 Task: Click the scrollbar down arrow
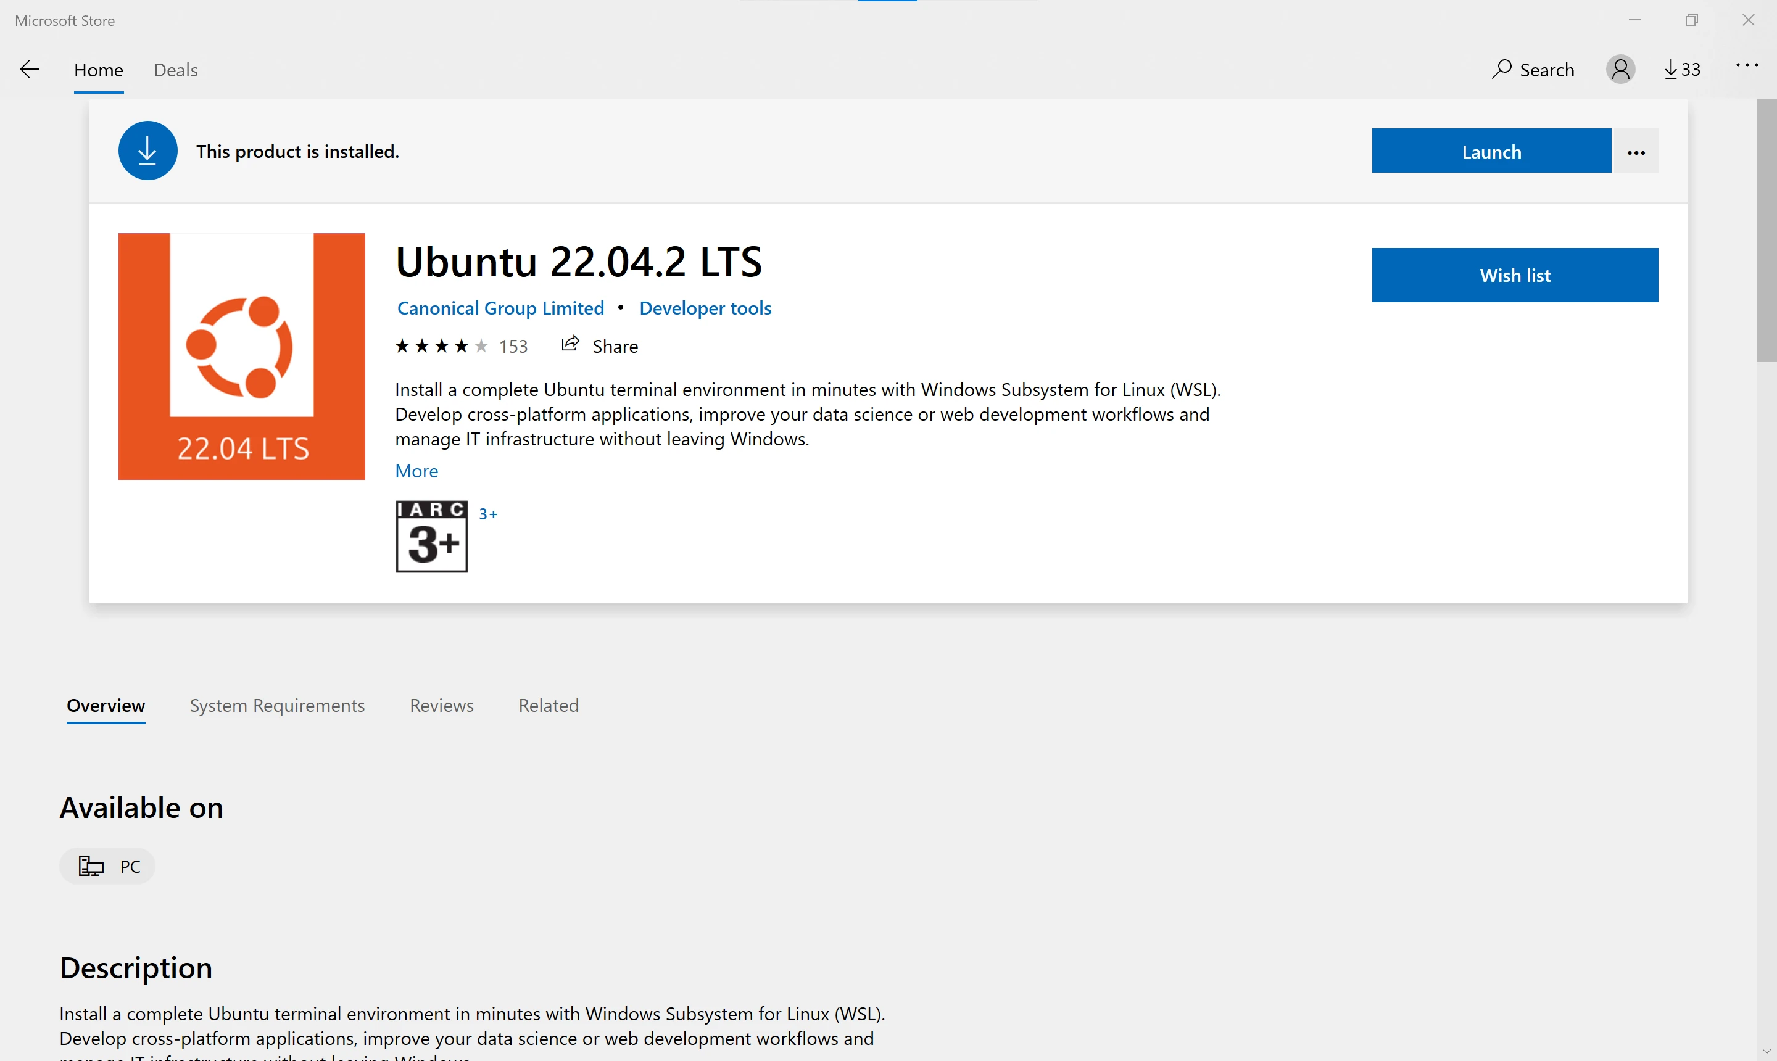pos(1767,1051)
